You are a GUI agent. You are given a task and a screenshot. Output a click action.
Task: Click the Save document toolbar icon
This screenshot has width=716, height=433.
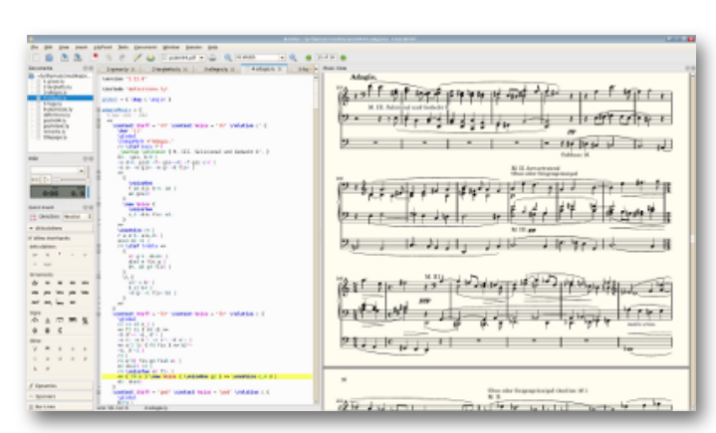pyautogui.click(x=65, y=58)
